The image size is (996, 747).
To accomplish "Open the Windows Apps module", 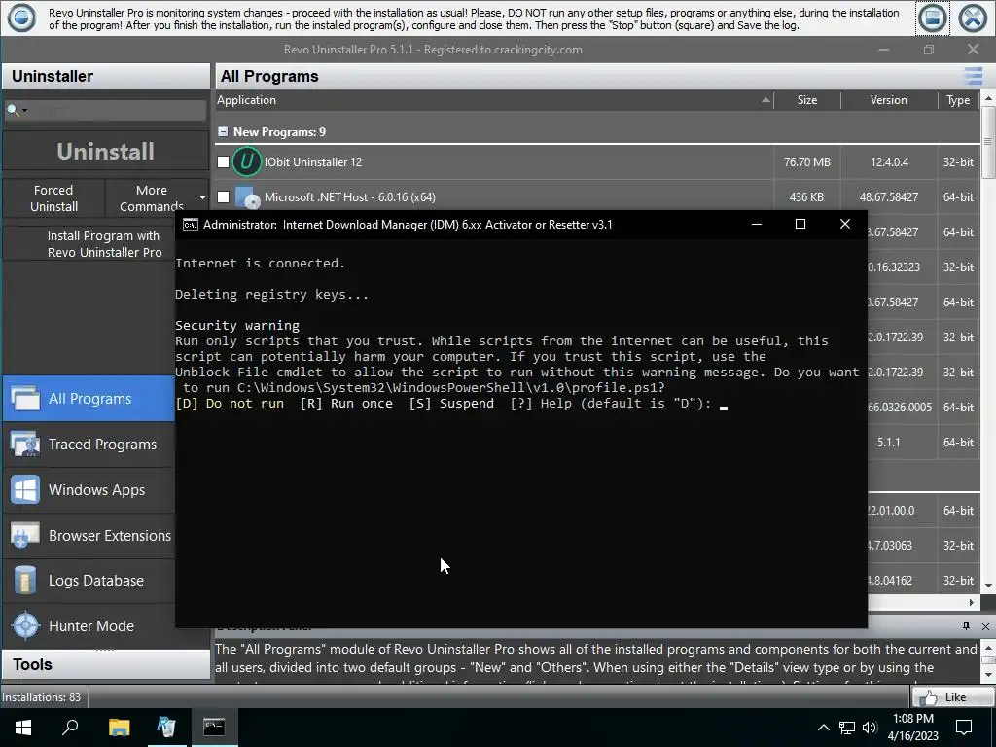I will coord(89,490).
